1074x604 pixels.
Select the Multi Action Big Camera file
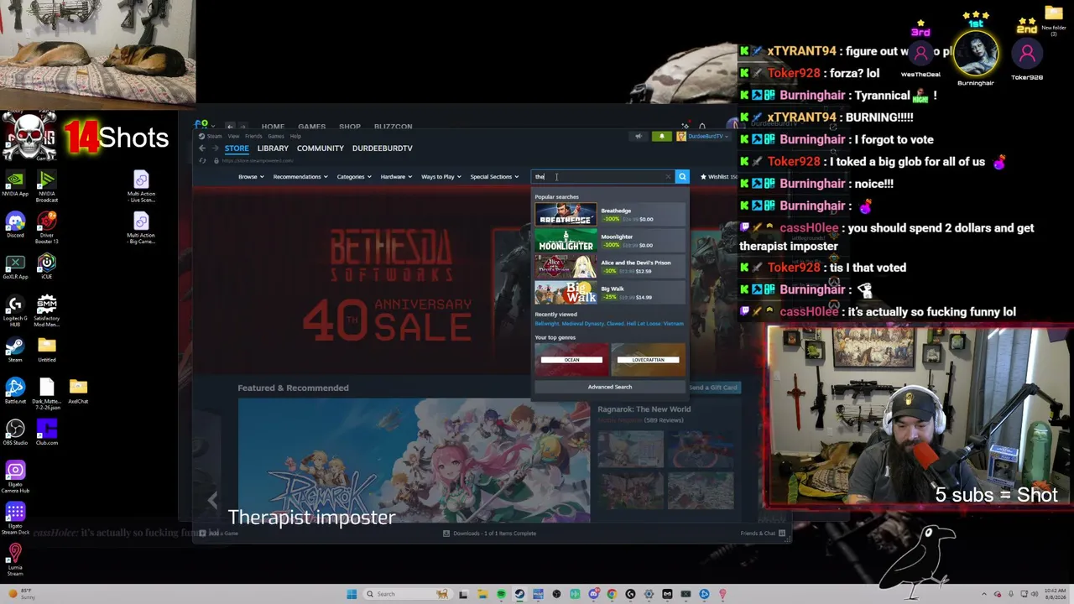[141, 229]
